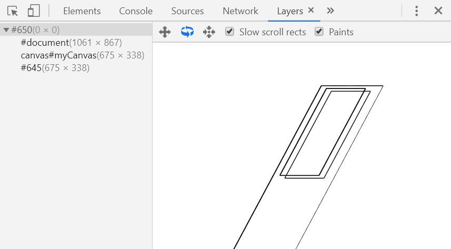Activate the inspect element picker icon
The width and height of the screenshot is (451, 249).
click(x=13, y=11)
